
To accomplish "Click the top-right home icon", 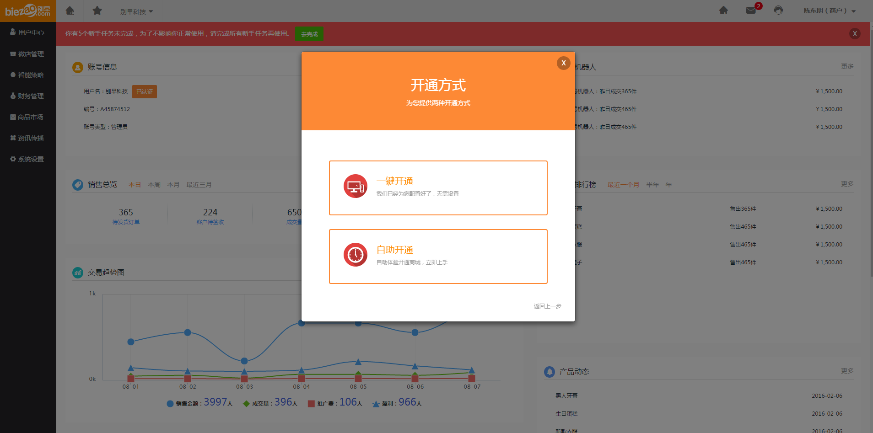I will (x=723, y=11).
